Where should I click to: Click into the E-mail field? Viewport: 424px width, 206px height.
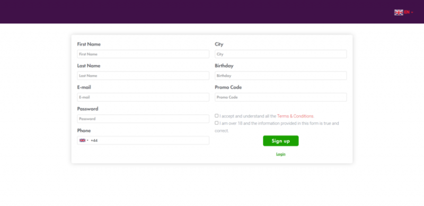coord(143,97)
